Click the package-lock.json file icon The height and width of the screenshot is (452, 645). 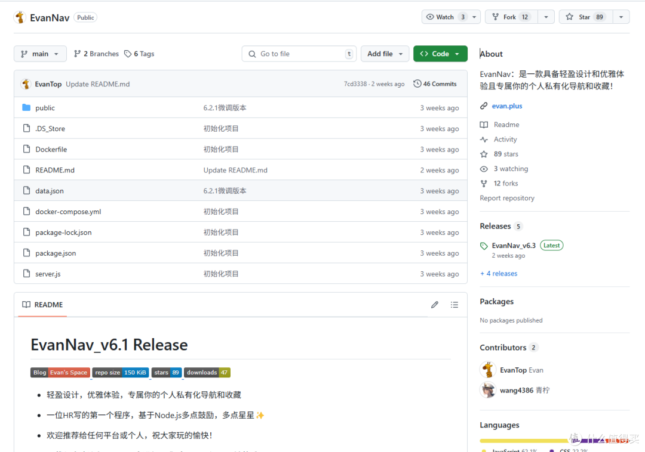click(x=26, y=232)
